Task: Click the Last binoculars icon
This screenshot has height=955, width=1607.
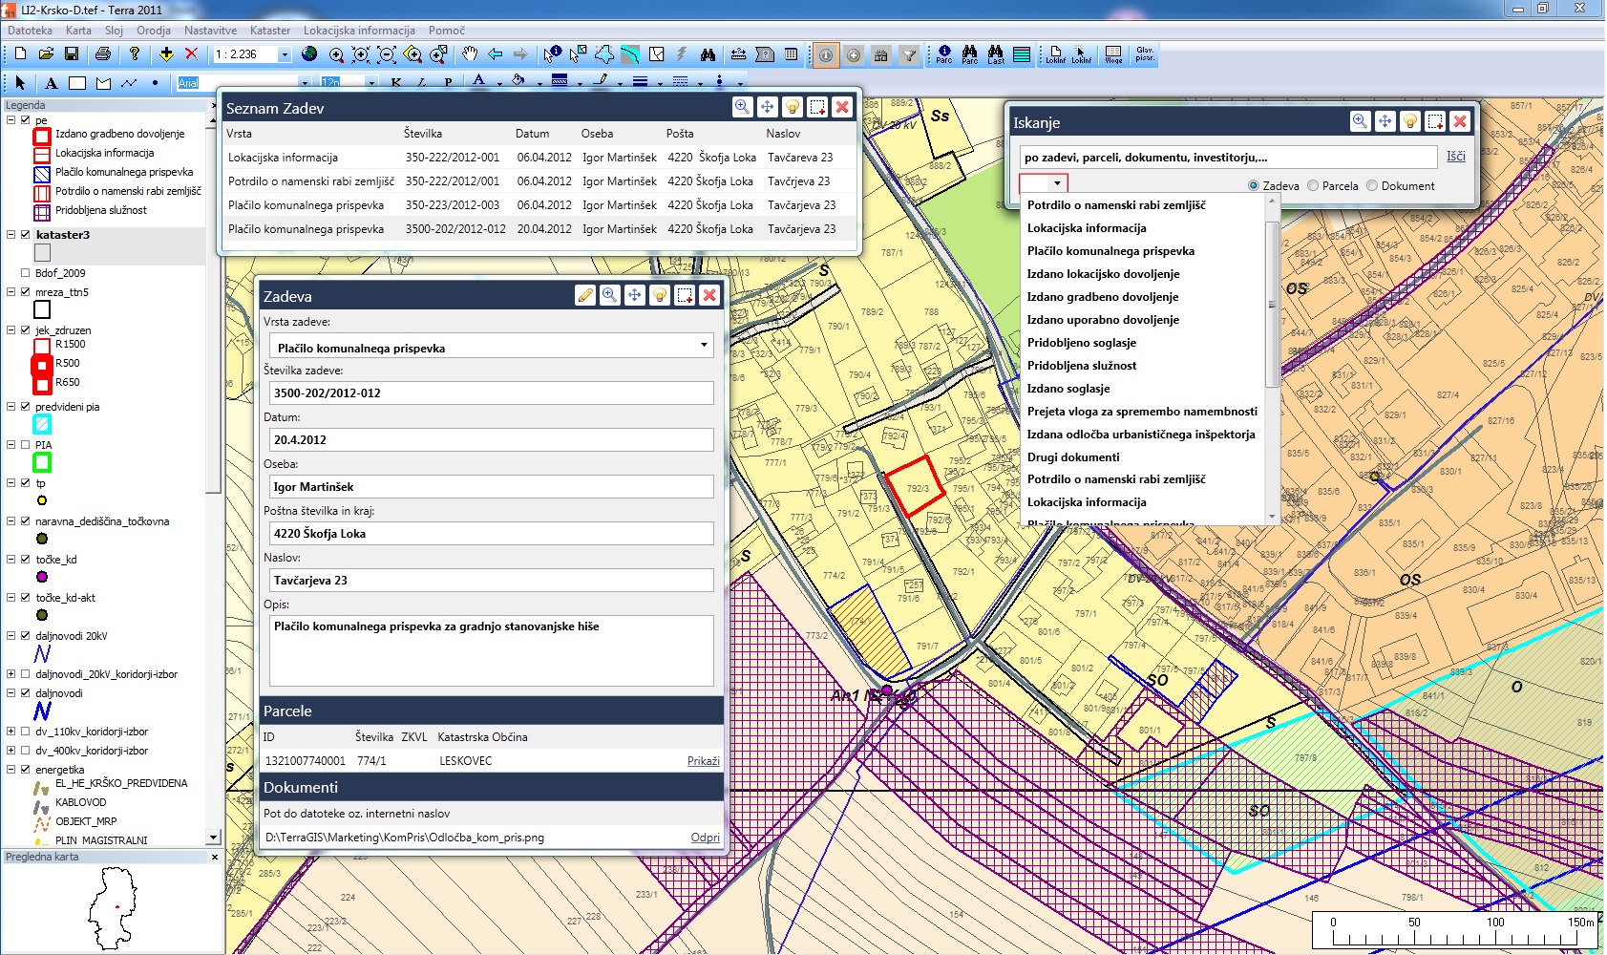Action: pyautogui.click(x=996, y=54)
